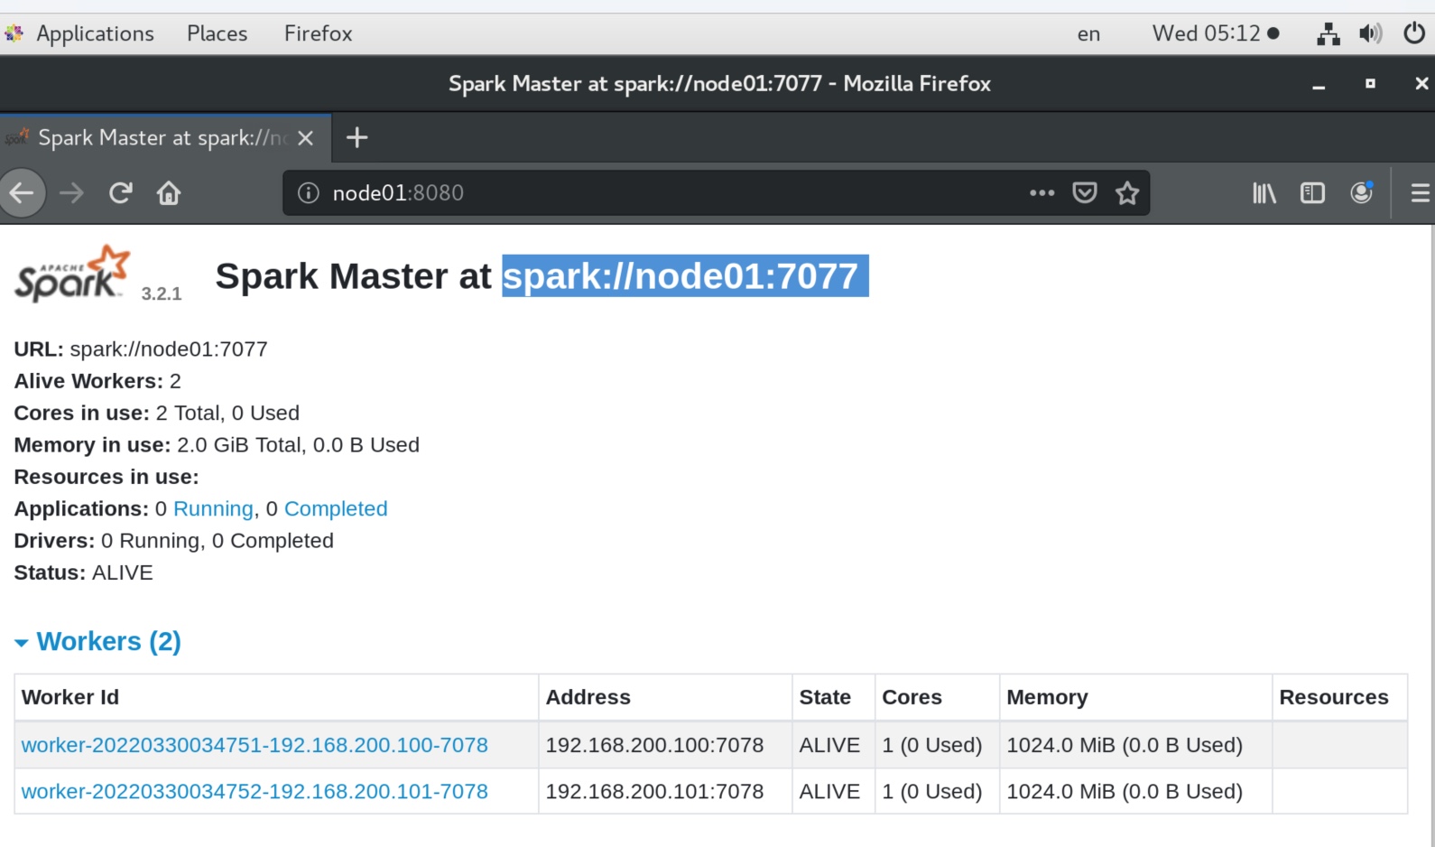Open the Firefox account icon

(1362, 192)
